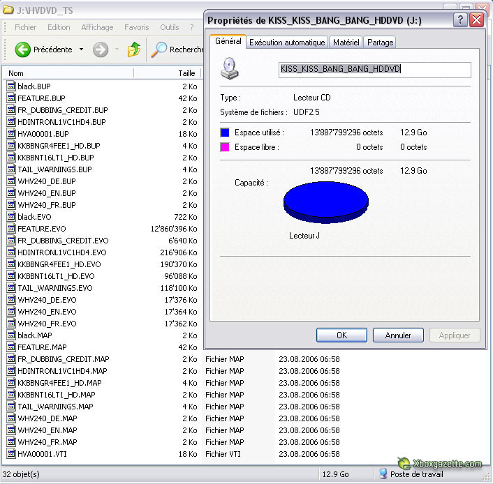The height and width of the screenshot is (484, 493).
Task: Click the Forward arrow toolbar icon
Action: click(x=101, y=50)
